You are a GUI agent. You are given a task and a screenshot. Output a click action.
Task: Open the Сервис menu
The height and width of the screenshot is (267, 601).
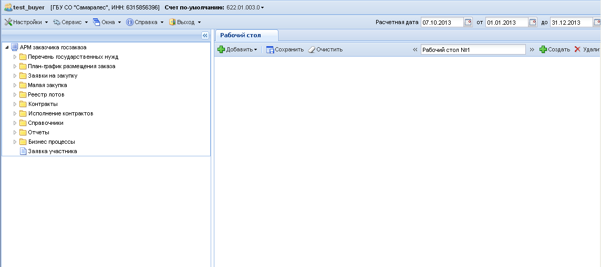coord(70,22)
